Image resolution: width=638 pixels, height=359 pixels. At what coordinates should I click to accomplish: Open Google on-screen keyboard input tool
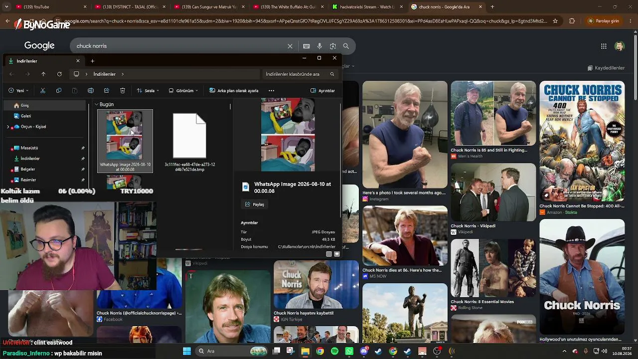(307, 46)
